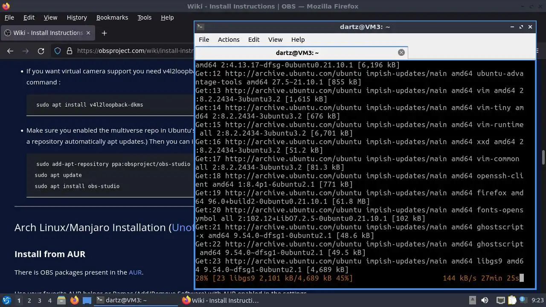546x307 pixels.
Task: Click the Firefox logo in window title bar
Action: [x=5, y=6]
